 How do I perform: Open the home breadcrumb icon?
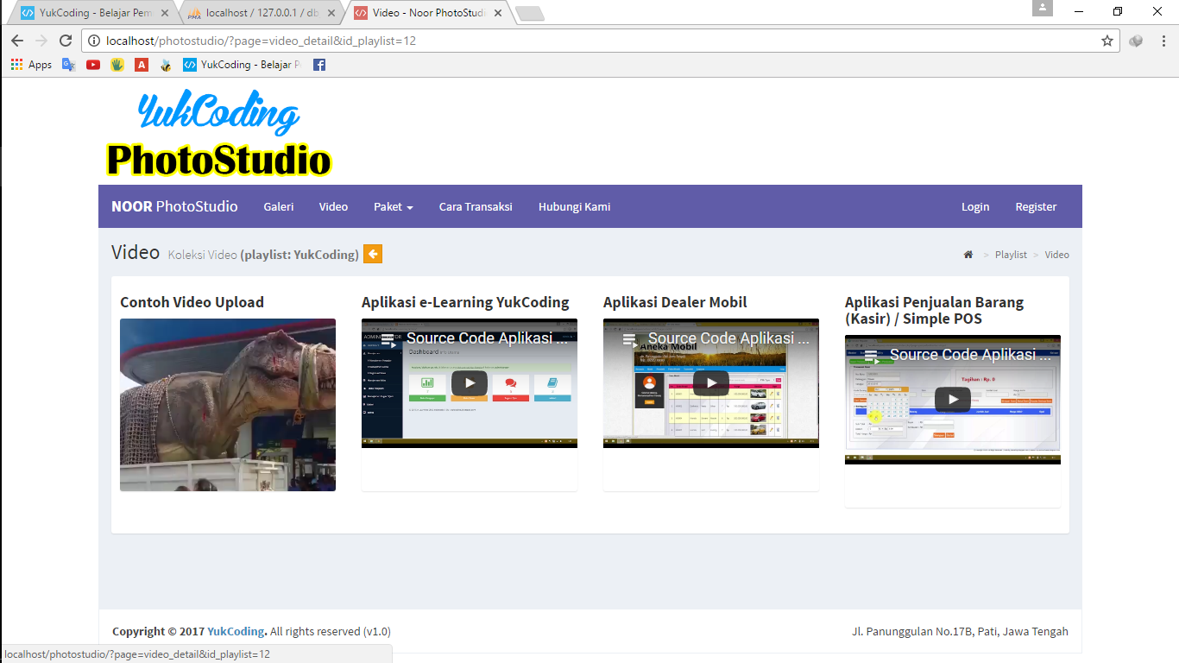click(x=968, y=254)
